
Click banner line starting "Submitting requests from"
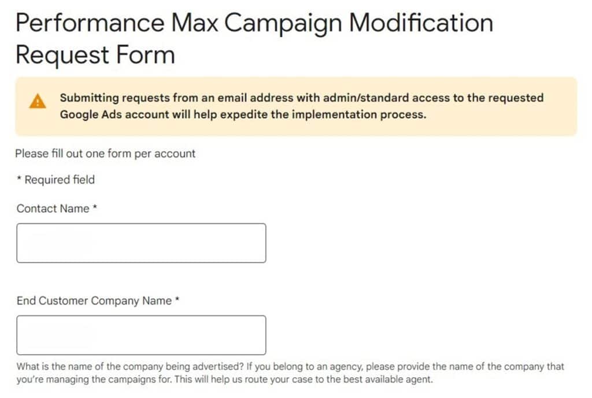[x=302, y=98]
